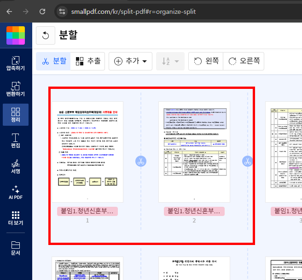The image size is (302, 280).
Task: Open the AI PDF tool in sidebar
Action: (16, 192)
